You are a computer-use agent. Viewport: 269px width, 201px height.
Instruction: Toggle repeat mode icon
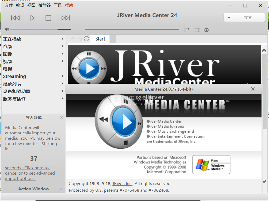(187, 30)
